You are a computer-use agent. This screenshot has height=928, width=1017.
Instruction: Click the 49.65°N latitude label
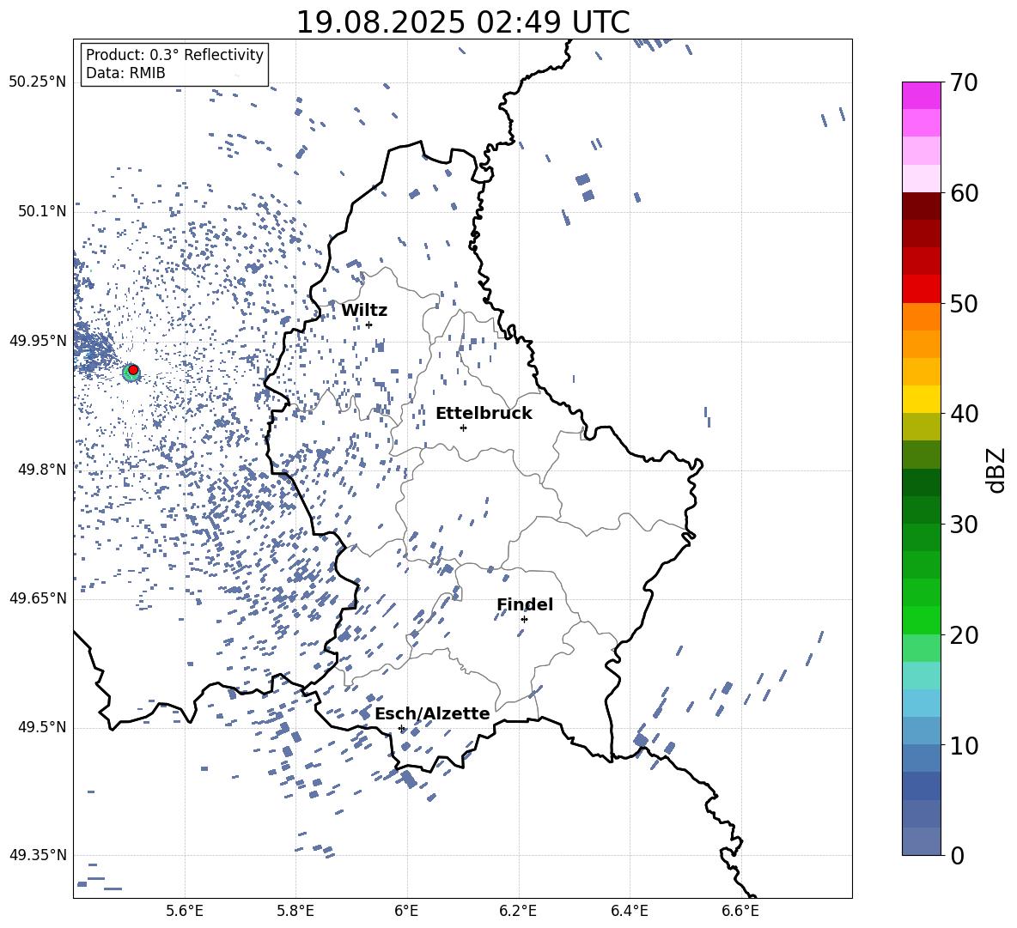pos(38,598)
